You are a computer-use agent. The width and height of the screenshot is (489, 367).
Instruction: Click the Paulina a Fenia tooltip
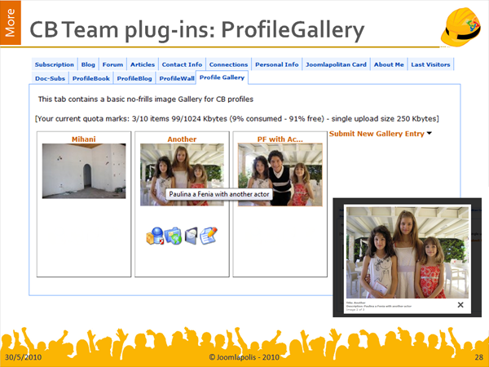coord(219,194)
